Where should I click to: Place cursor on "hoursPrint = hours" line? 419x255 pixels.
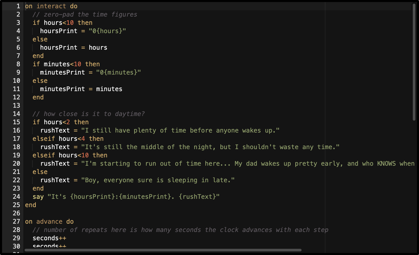73,47
